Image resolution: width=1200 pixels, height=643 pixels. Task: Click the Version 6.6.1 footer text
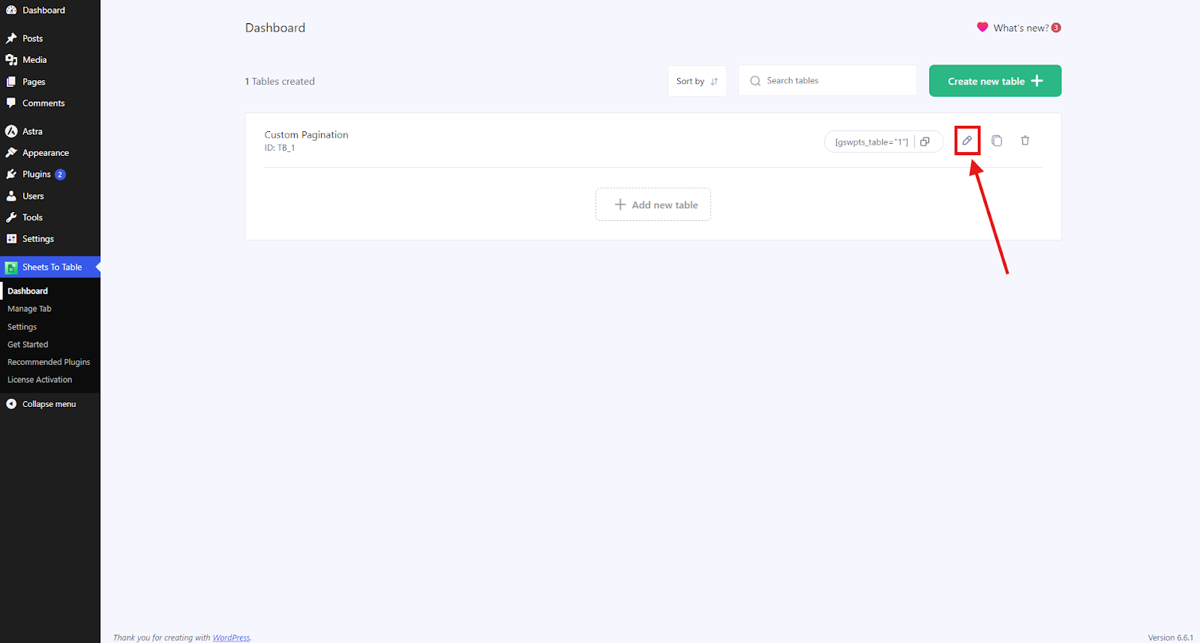tap(1170, 638)
